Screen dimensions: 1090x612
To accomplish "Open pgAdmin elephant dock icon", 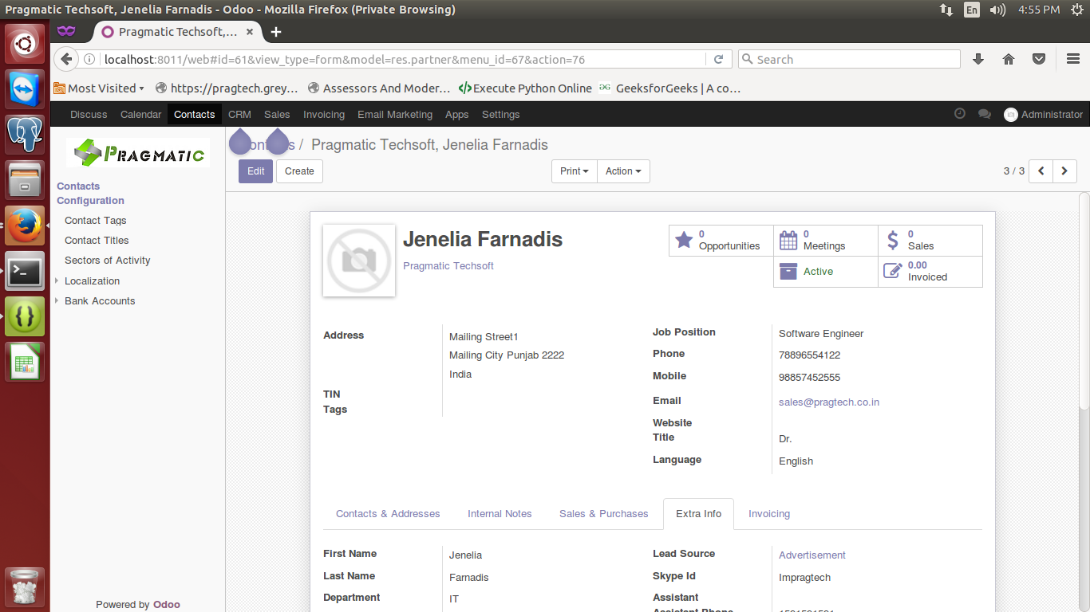I will [x=26, y=134].
